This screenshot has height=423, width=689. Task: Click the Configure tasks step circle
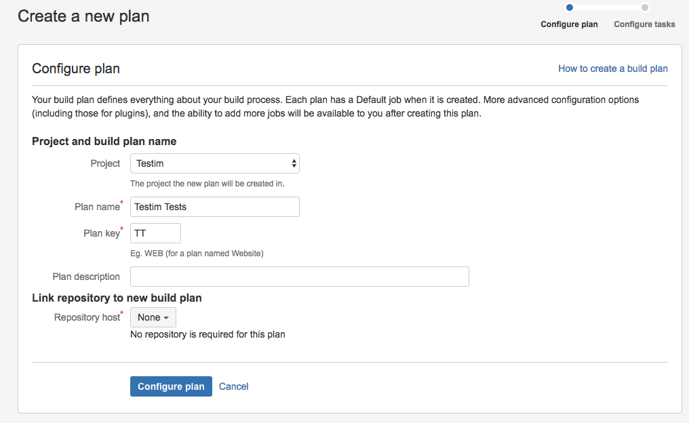[x=645, y=7]
